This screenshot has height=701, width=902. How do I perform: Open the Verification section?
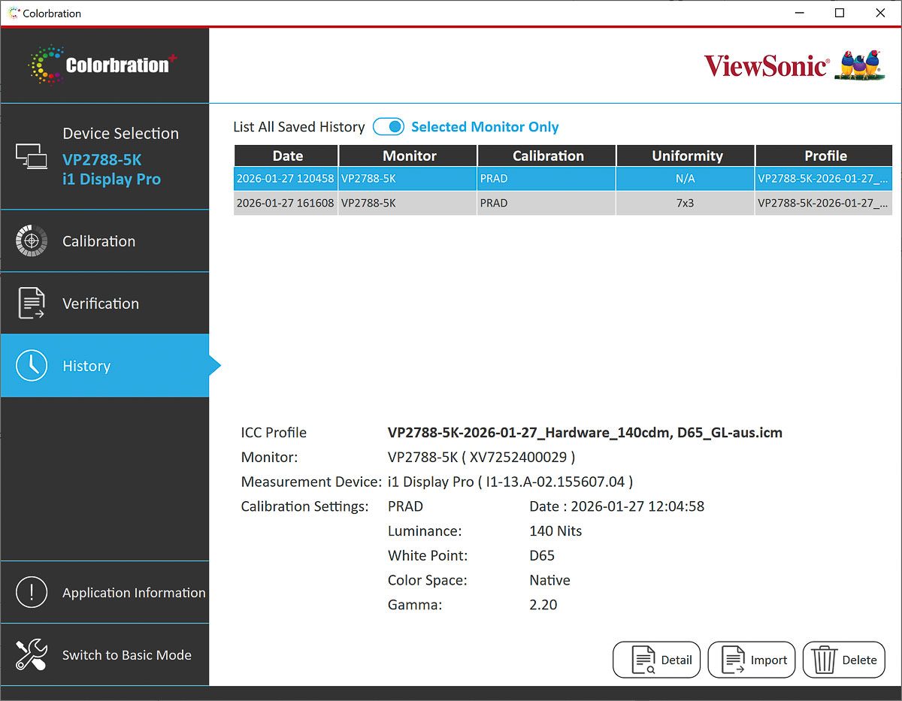pos(101,304)
